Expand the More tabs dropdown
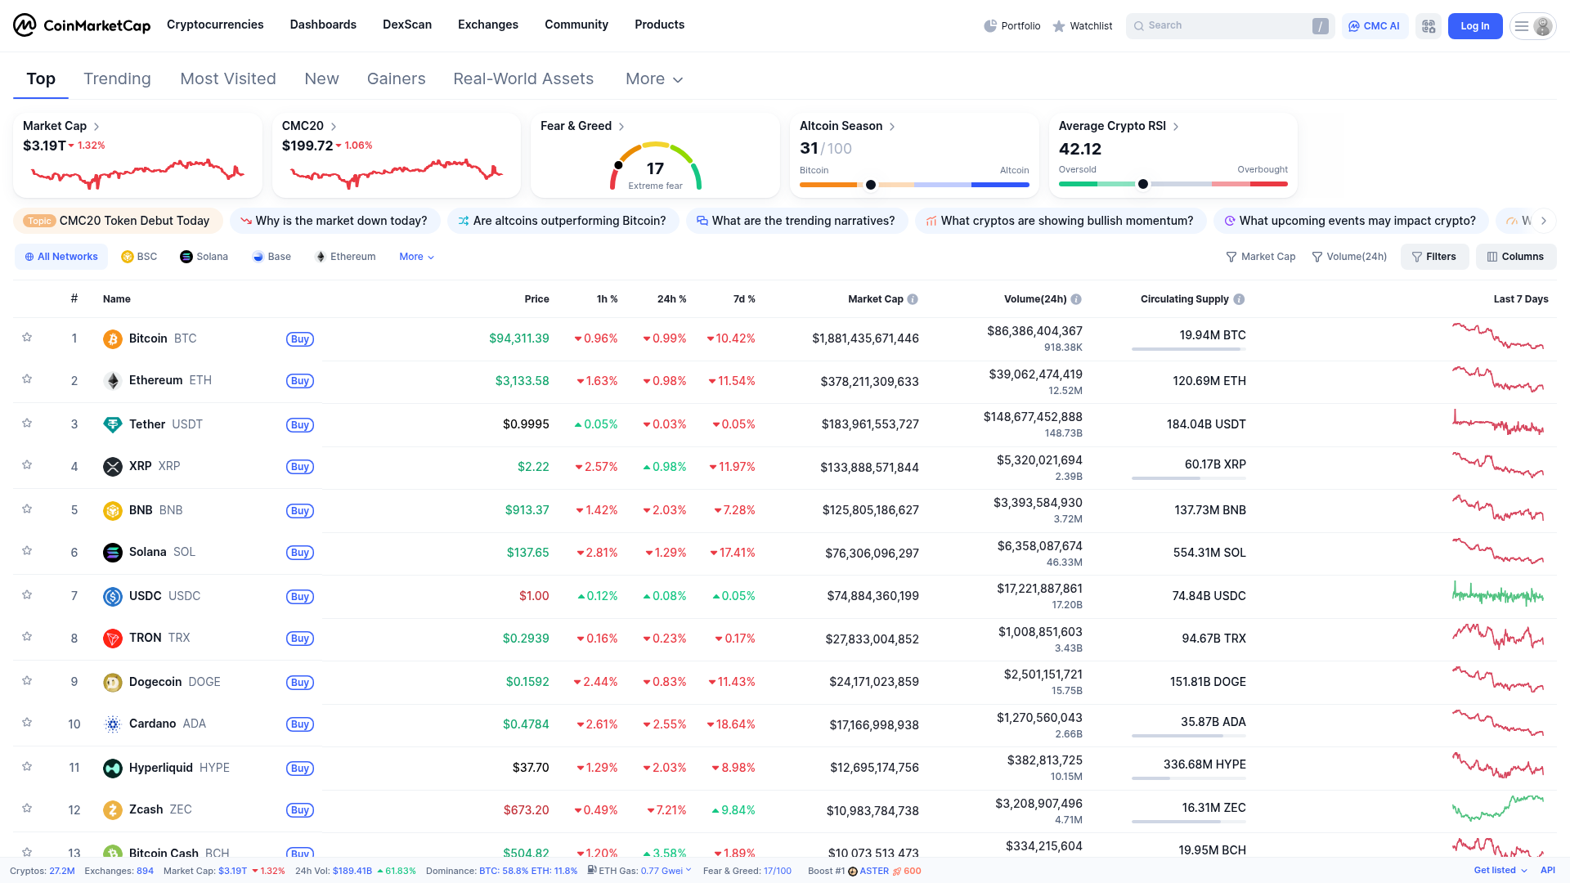The width and height of the screenshot is (1570, 883). pos(654,79)
